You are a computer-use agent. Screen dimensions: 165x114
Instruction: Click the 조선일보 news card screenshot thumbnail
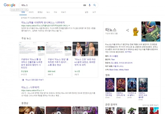(x=32, y=49)
